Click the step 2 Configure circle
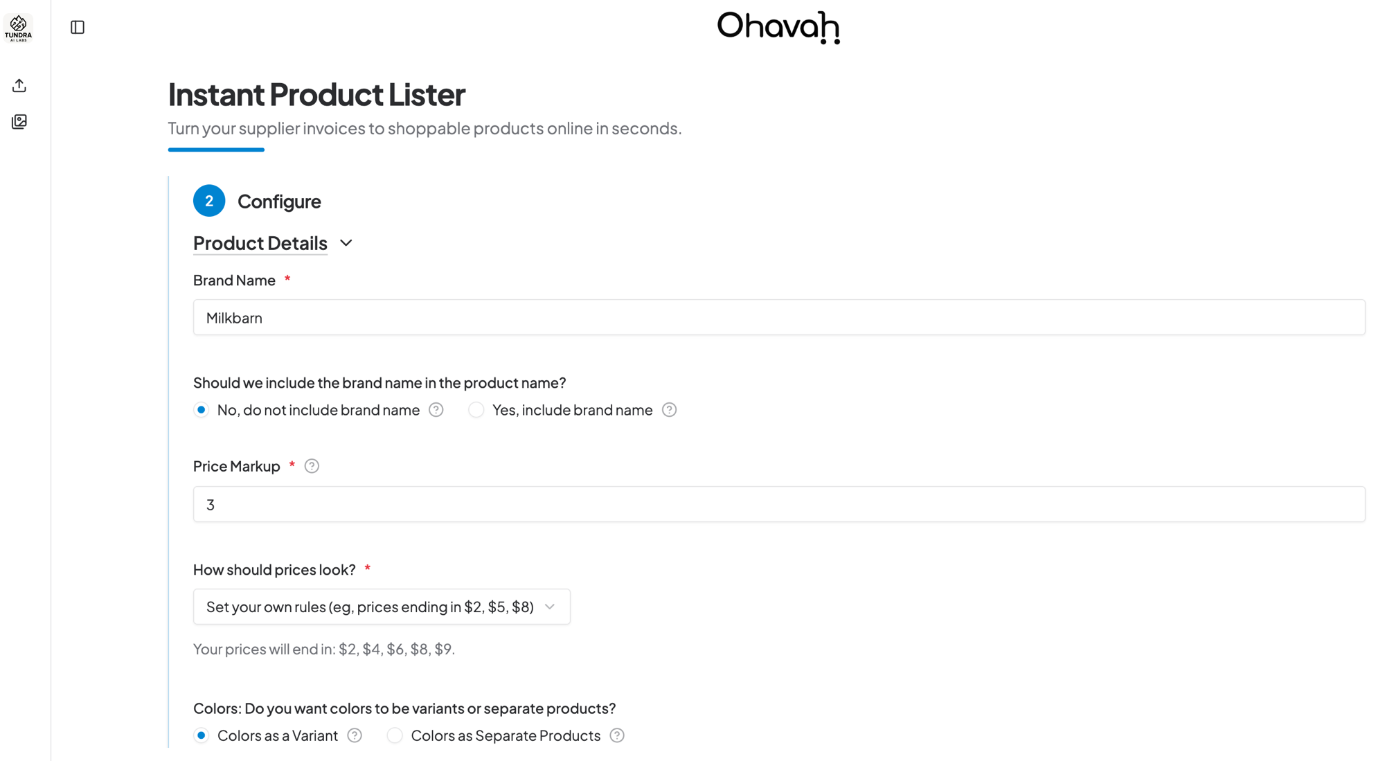This screenshot has width=1385, height=761. pos(209,201)
